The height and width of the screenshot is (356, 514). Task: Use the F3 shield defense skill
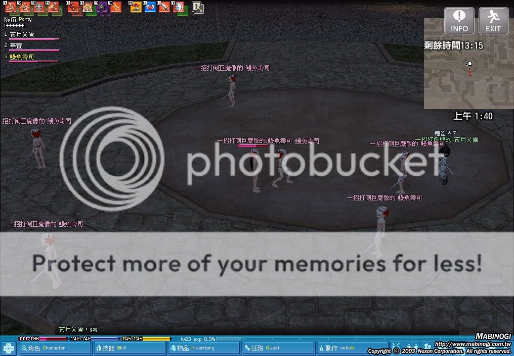(x=38, y=7)
